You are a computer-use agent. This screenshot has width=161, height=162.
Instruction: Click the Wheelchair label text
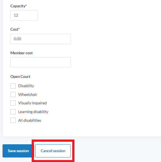28,94
